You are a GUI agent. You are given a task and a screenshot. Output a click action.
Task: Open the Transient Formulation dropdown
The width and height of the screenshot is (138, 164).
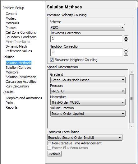pos(85,138)
